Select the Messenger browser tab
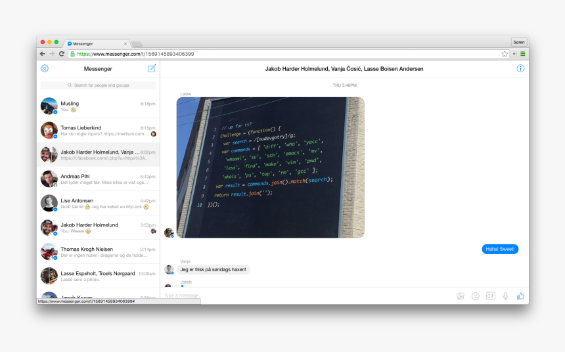Screen dimensions: 565x352 (x=96, y=43)
